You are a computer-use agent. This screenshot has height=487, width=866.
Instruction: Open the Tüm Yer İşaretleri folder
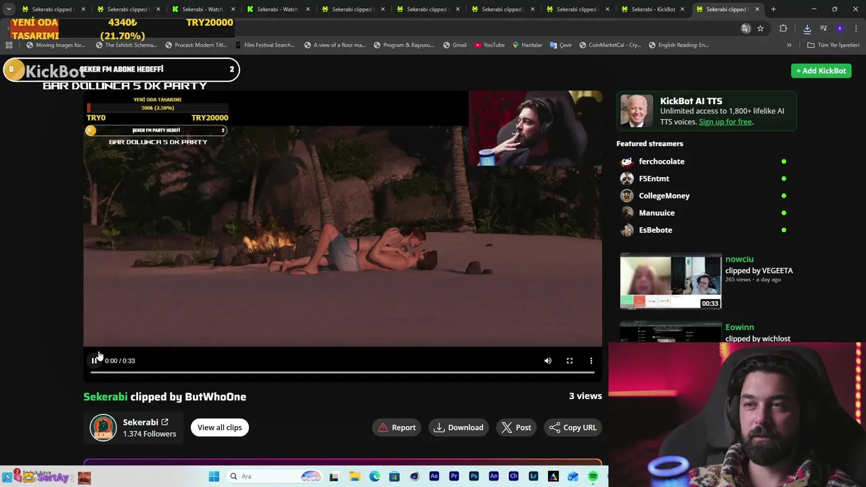833,45
